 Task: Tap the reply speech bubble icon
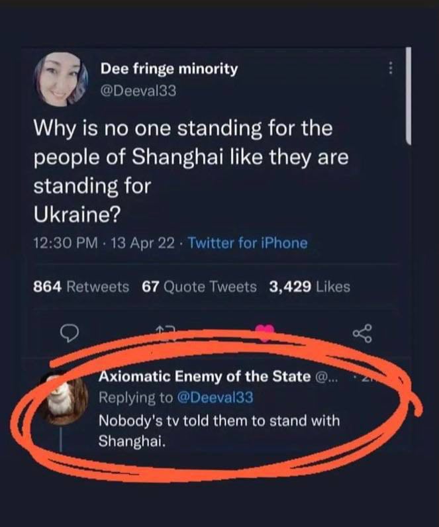[70, 333]
